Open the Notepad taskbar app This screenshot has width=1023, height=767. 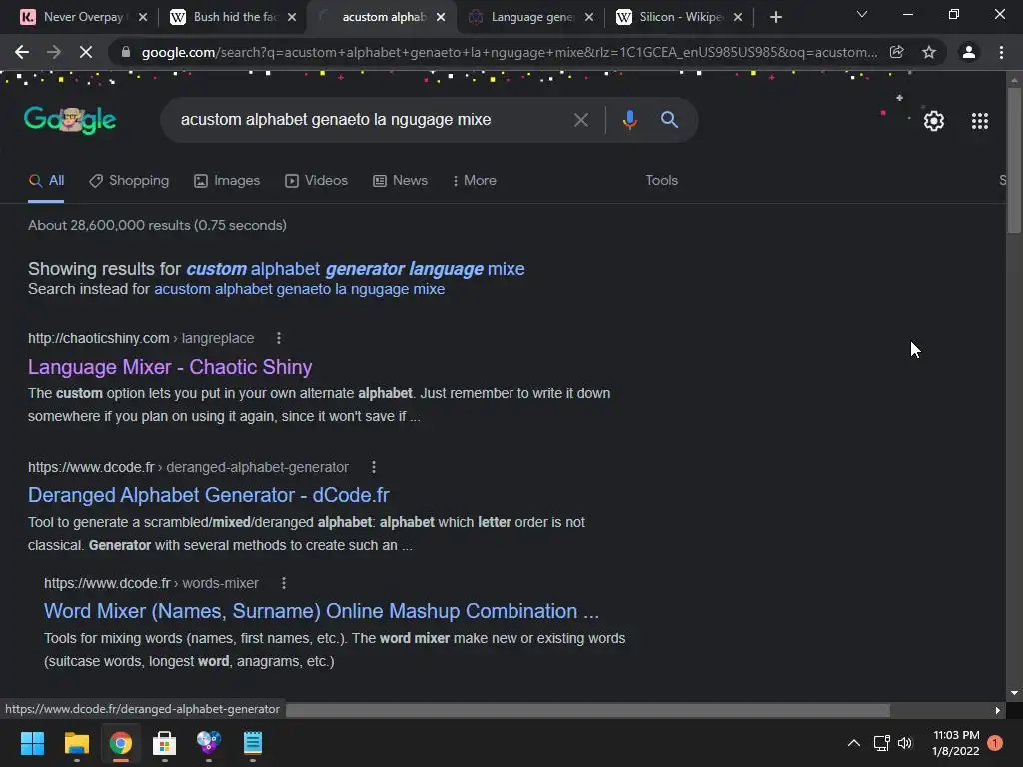[253, 743]
